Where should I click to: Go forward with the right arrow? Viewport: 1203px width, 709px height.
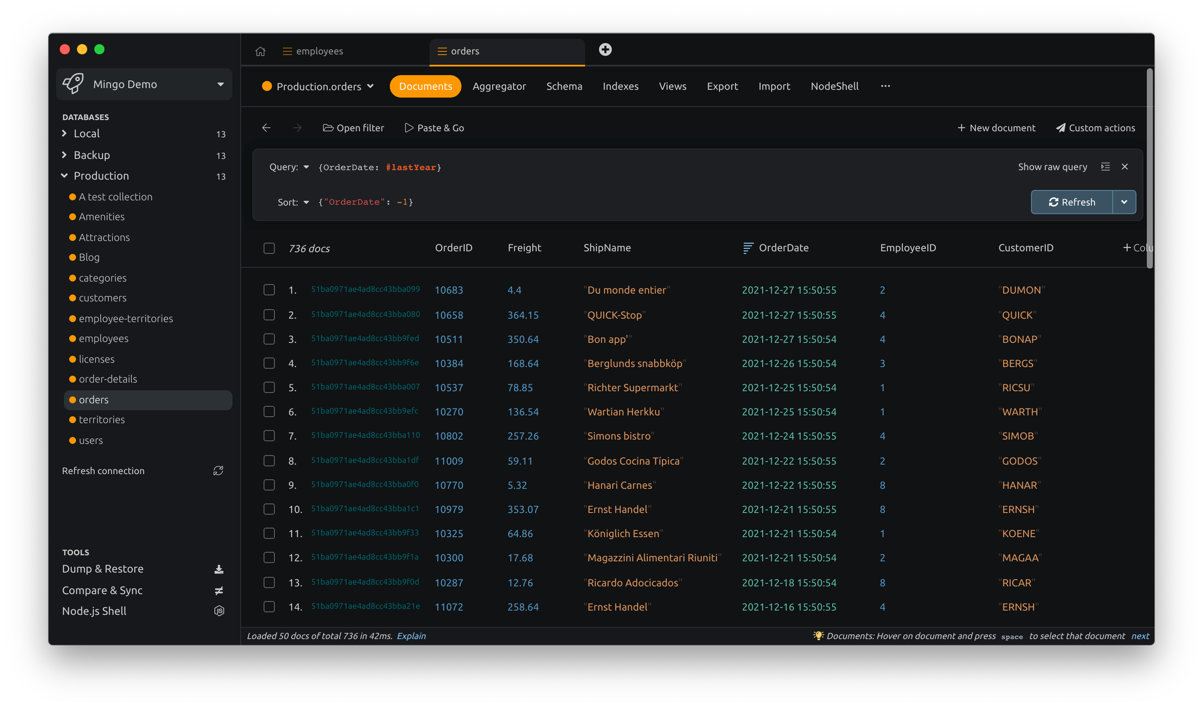point(297,127)
